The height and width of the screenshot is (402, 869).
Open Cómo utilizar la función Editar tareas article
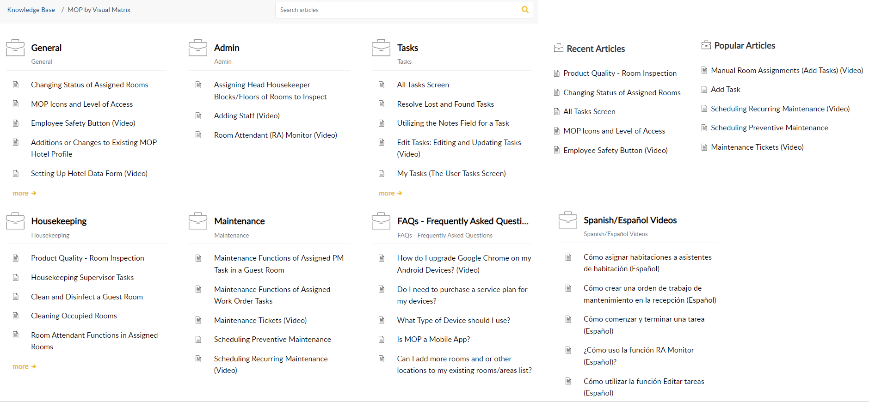644,387
